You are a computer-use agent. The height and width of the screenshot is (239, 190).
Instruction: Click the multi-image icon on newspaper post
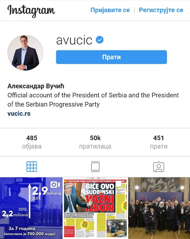pos(119,184)
